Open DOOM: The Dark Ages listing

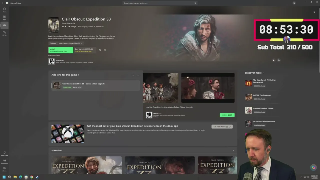[262, 97]
